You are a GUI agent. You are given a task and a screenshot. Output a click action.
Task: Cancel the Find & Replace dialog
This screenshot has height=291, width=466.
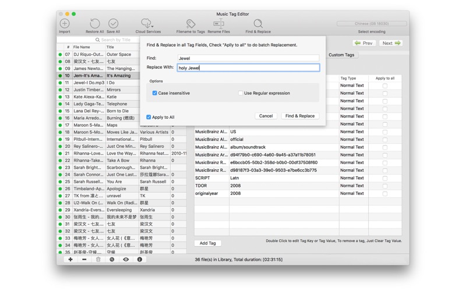(266, 116)
